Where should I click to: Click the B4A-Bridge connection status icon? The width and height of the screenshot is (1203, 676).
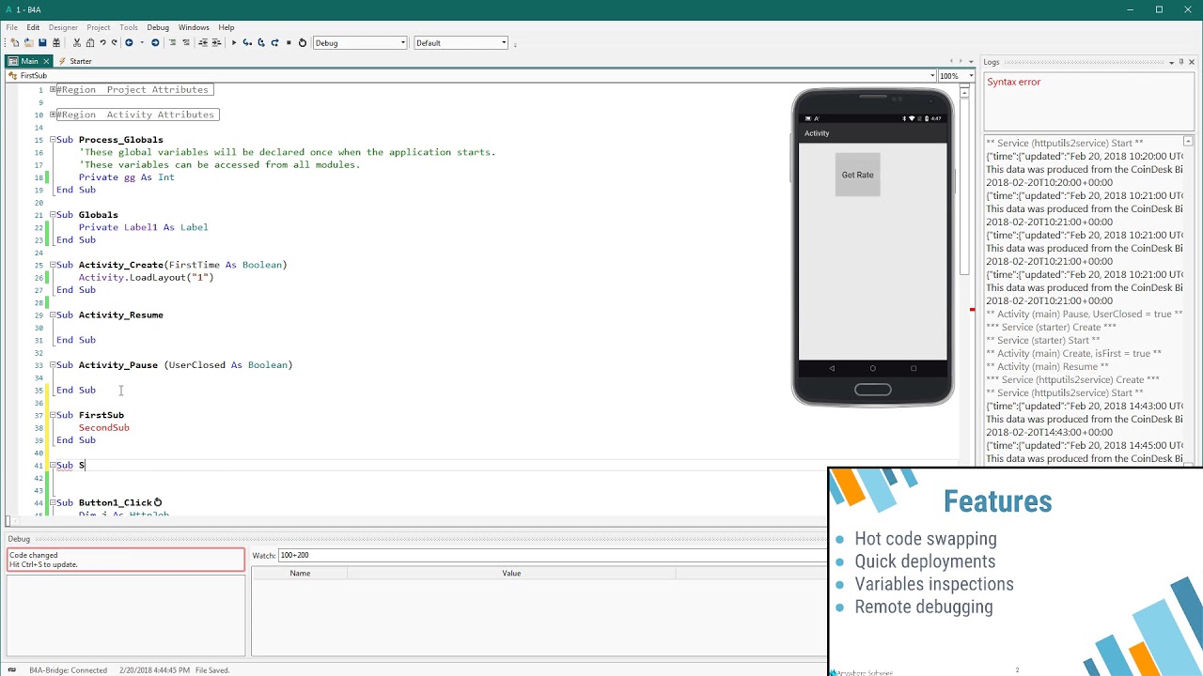click(x=12, y=669)
